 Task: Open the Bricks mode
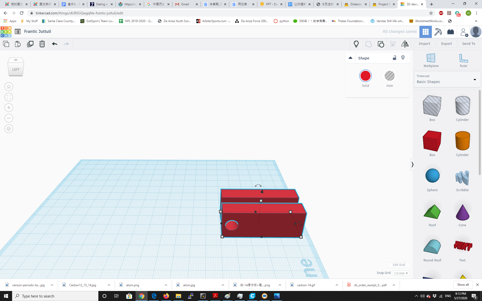pyautogui.click(x=451, y=32)
